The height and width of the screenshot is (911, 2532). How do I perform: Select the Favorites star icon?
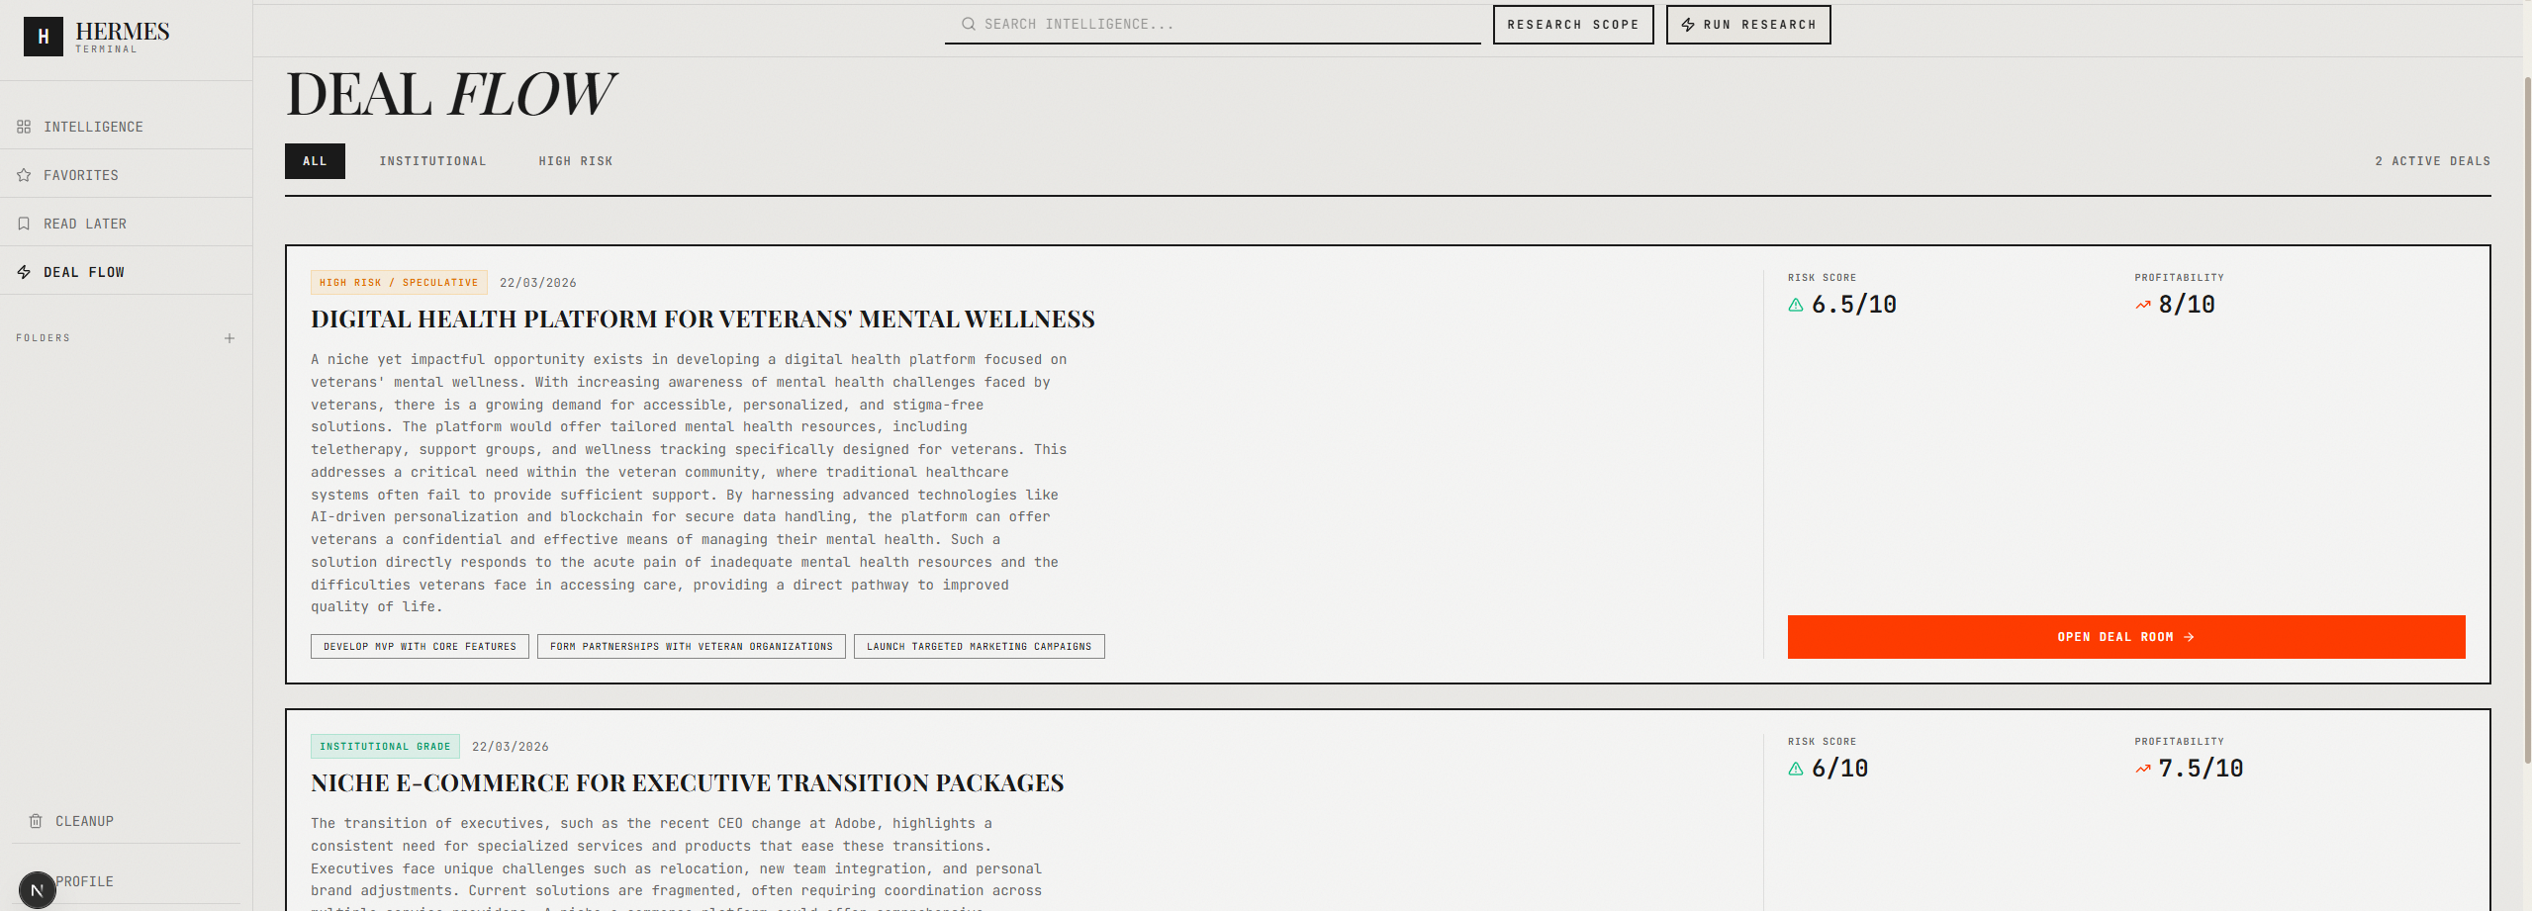(24, 173)
